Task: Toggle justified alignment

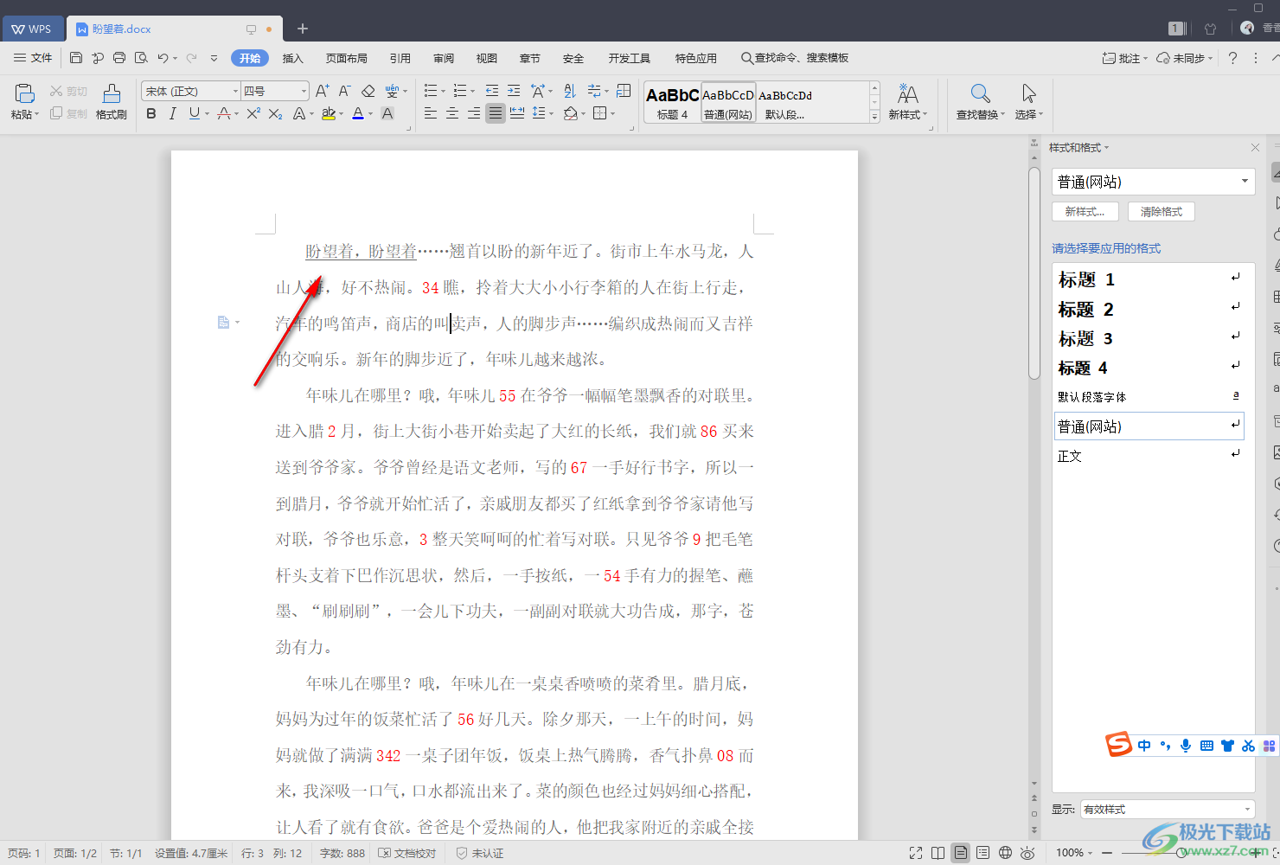Action: [x=496, y=113]
